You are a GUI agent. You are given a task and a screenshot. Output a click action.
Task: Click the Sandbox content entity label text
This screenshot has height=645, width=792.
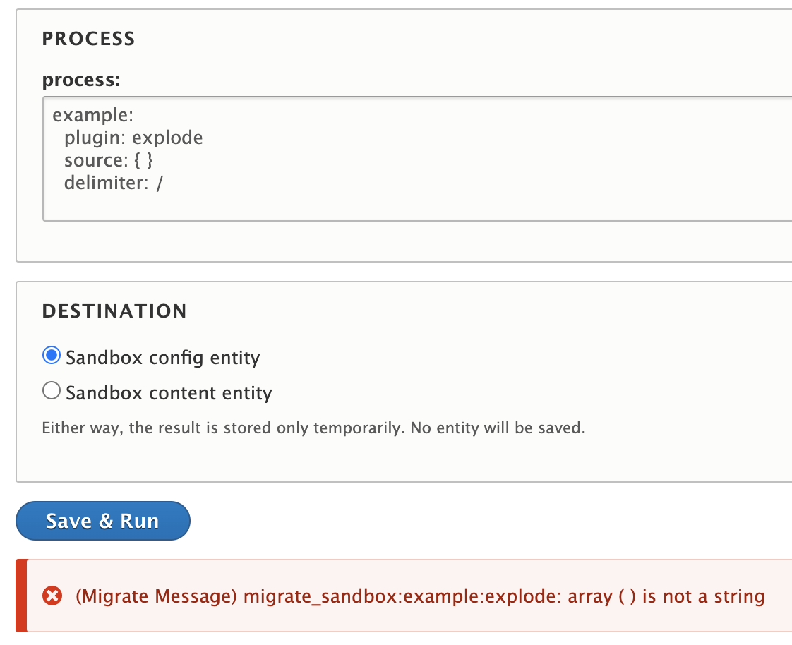coord(168,392)
